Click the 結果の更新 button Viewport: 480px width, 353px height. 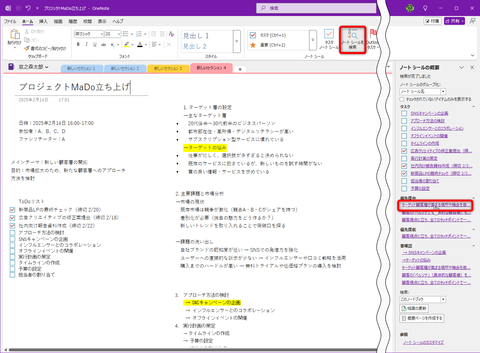414,308
